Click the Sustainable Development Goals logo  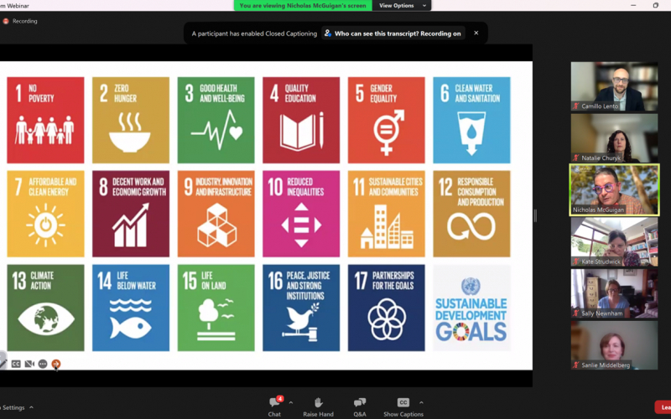(471, 308)
